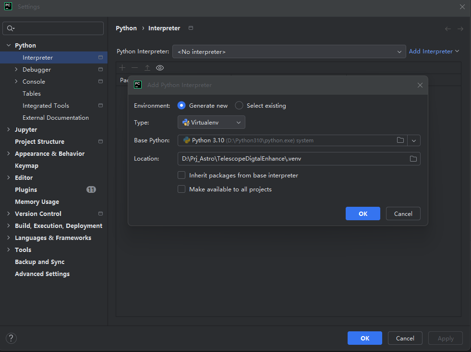Click the PyCharm logo in Add Python Interpreter dialog
This screenshot has height=352, width=471.
tap(138, 85)
